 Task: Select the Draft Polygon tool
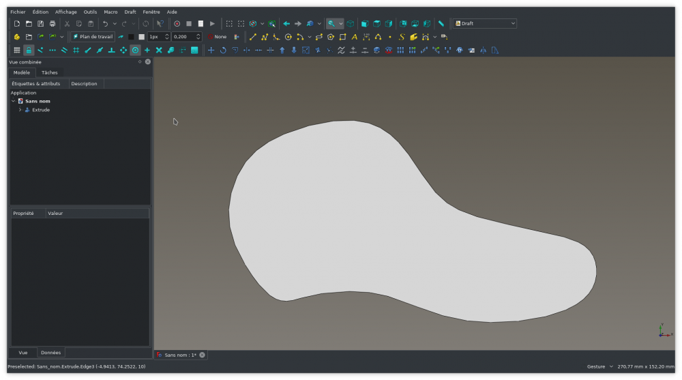(x=331, y=37)
